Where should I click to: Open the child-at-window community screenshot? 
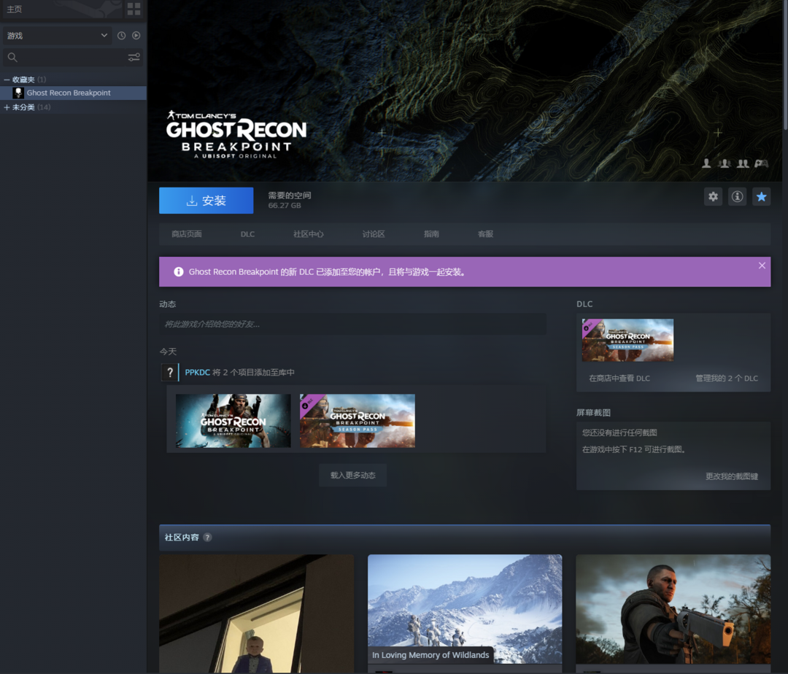click(x=256, y=613)
